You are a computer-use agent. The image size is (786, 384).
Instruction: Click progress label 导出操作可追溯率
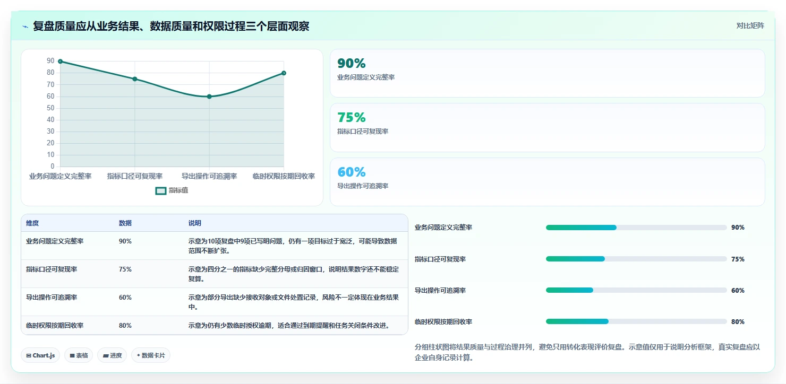coord(440,291)
